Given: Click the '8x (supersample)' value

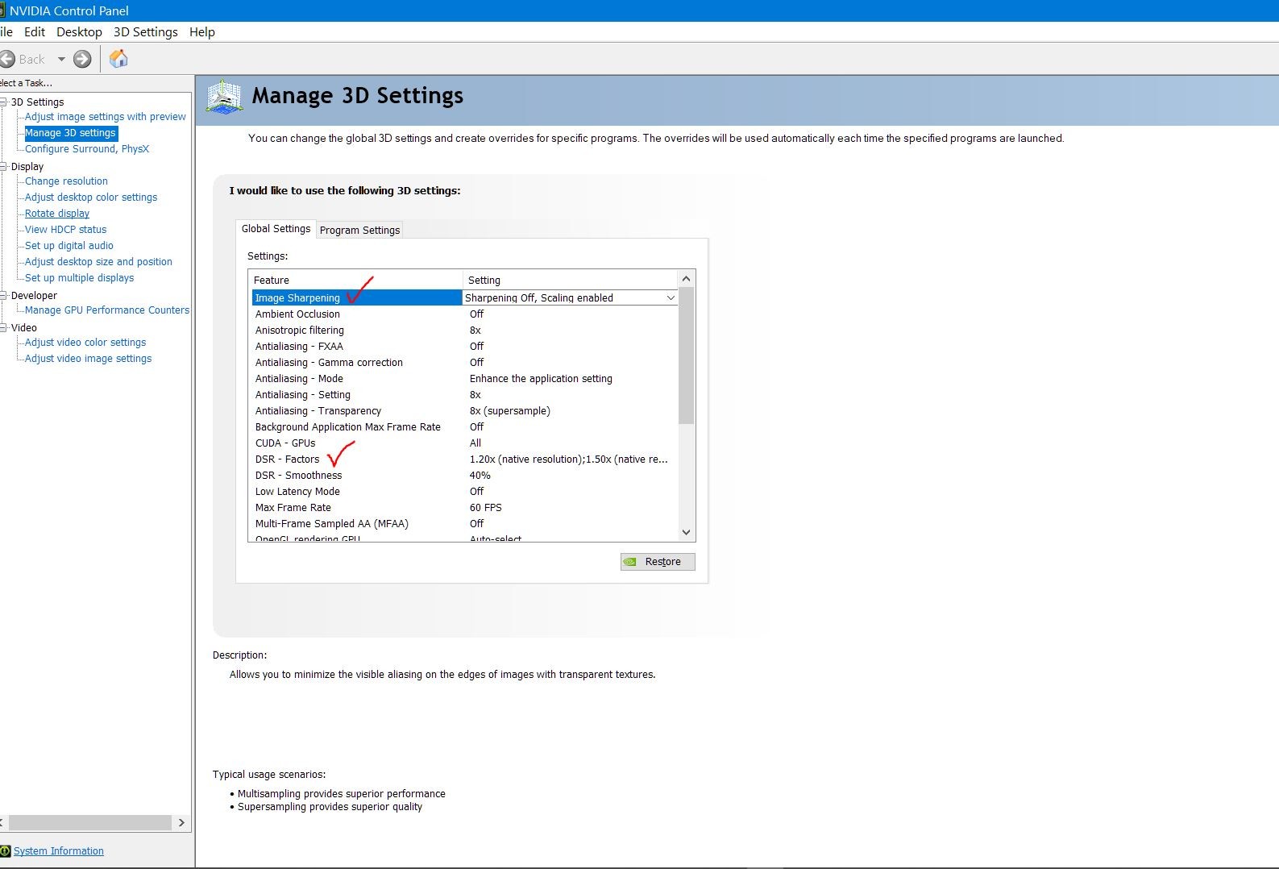Looking at the screenshot, I should (x=510, y=411).
